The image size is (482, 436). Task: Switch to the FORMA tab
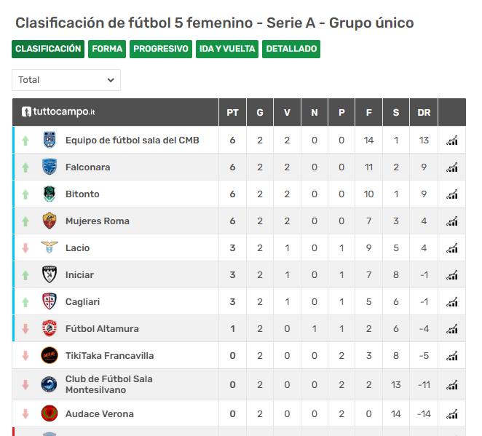click(x=107, y=49)
